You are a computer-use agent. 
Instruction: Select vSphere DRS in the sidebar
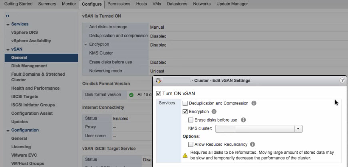click(24, 32)
